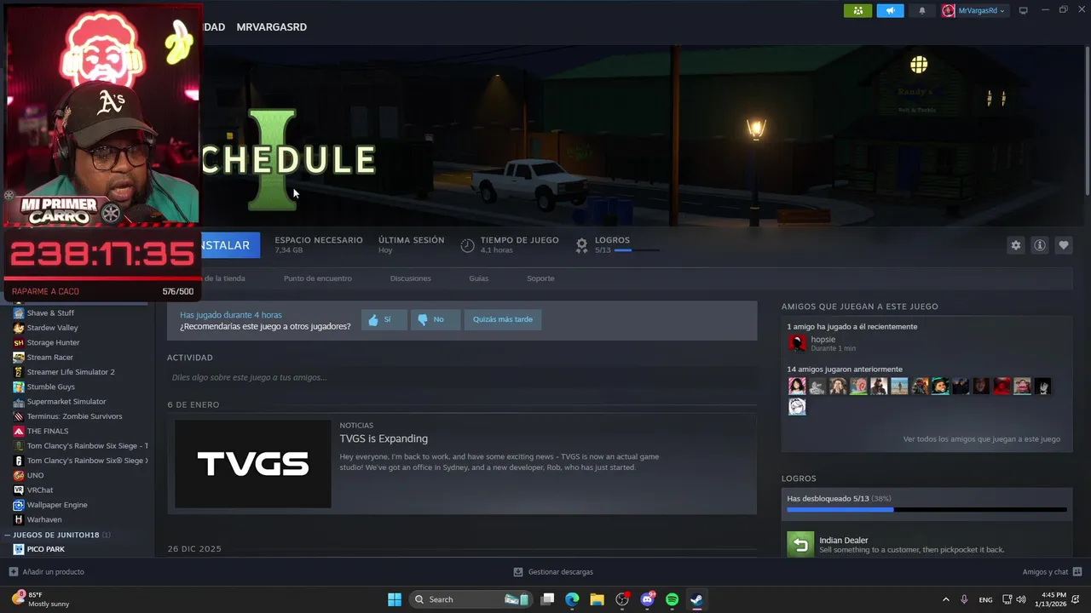This screenshot has height=613, width=1091.
Task: Open the Discusiones tab
Action: click(410, 278)
